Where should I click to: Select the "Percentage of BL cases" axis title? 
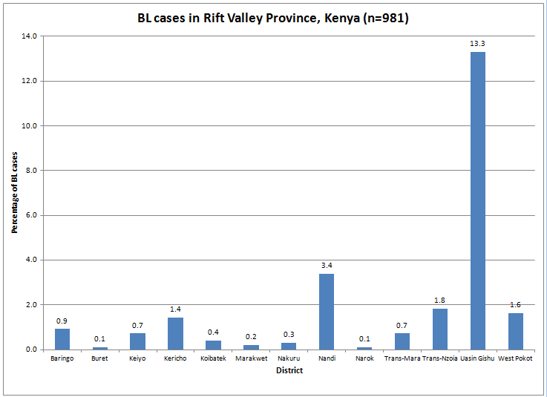pos(14,193)
